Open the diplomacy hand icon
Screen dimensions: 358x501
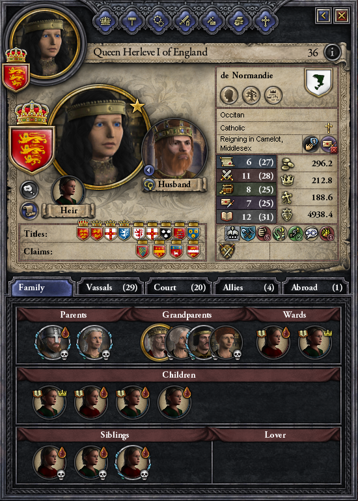[310, 144]
